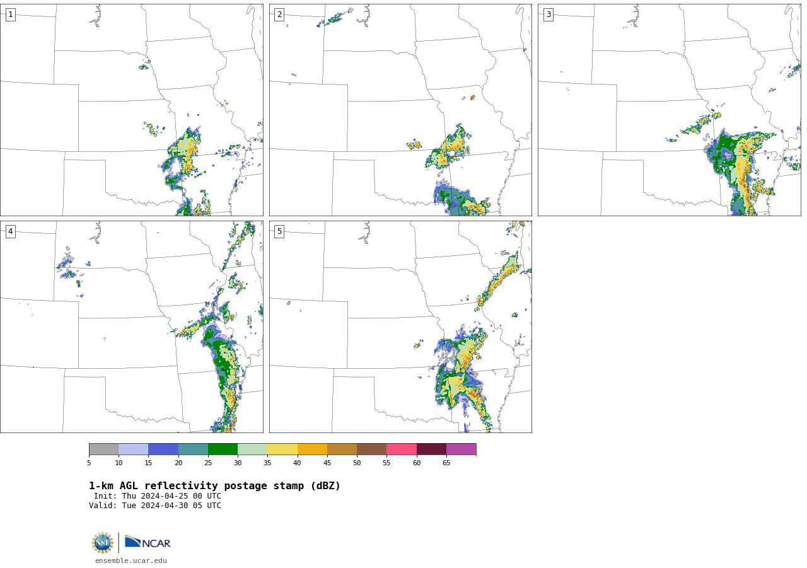Viewport: 807px width, 568px height.
Task: Open ensemble member 3 reflectivity map
Action: 669,110
